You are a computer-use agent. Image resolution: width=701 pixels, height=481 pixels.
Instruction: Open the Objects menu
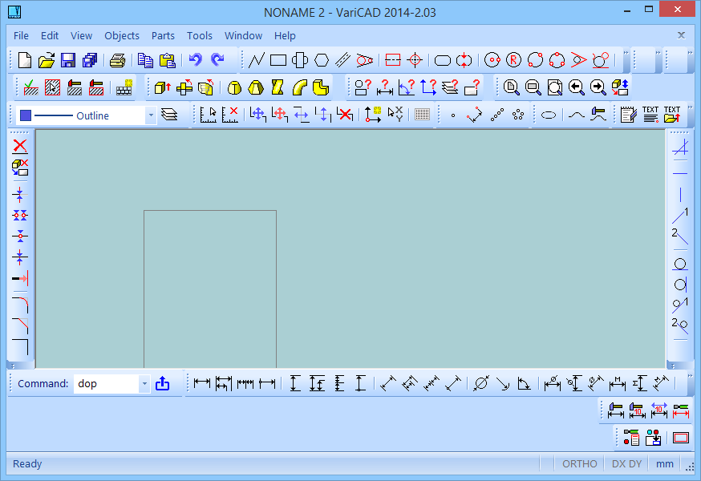click(122, 36)
